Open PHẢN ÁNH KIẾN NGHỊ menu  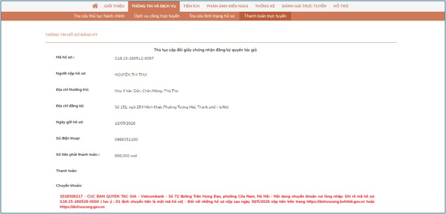tap(227, 6)
